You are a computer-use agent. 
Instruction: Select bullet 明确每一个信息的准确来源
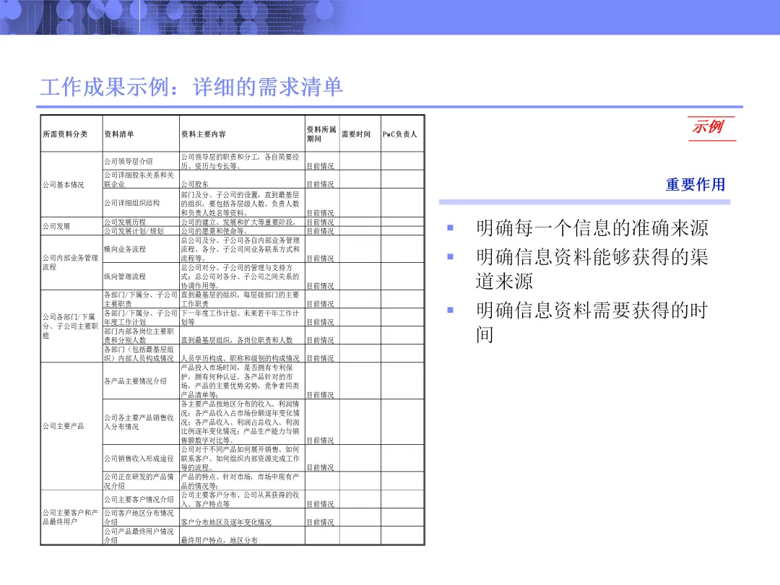point(592,228)
